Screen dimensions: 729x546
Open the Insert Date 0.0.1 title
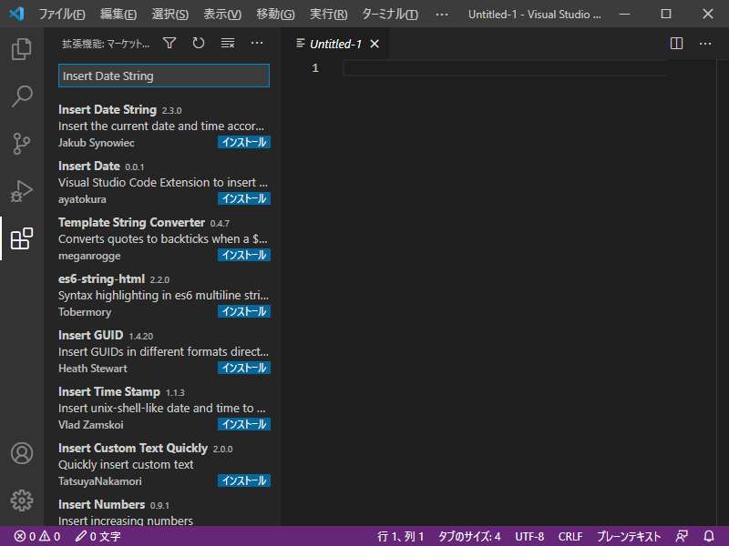tap(88, 166)
